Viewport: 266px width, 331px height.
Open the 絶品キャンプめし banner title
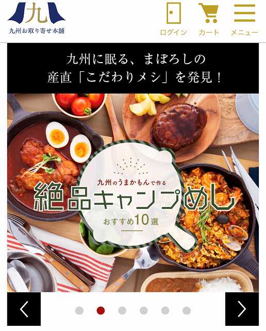click(134, 197)
